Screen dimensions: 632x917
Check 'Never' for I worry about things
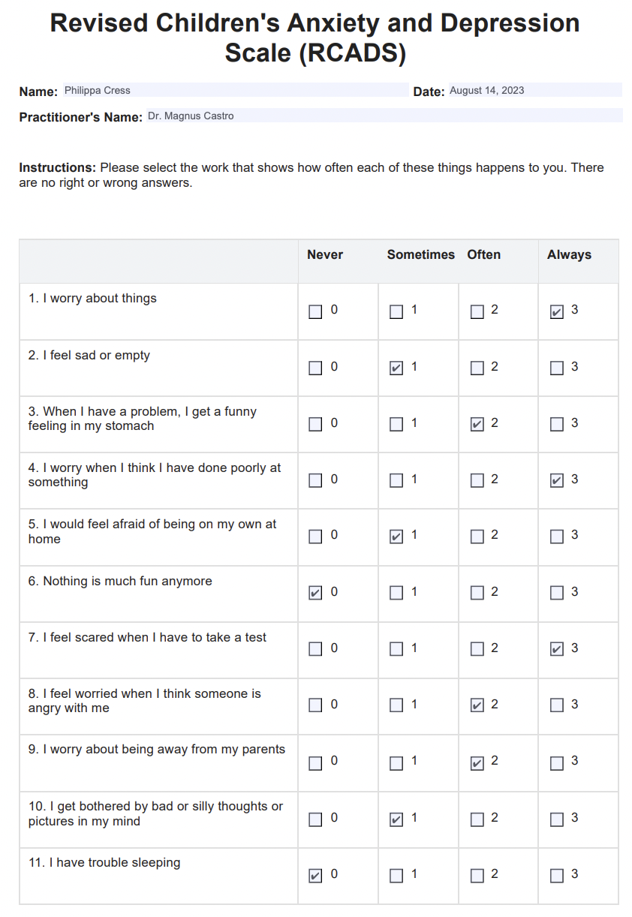click(315, 311)
